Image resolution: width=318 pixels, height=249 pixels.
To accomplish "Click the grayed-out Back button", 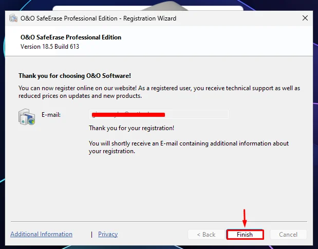I will (x=206, y=235).
